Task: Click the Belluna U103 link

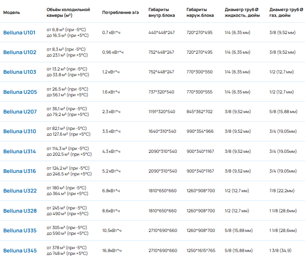Action: click(x=20, y=72)
